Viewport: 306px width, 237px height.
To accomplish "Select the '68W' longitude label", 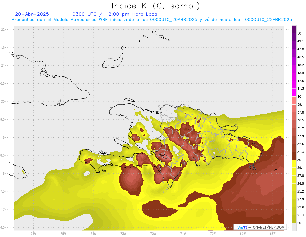I will tap(272, 234).
